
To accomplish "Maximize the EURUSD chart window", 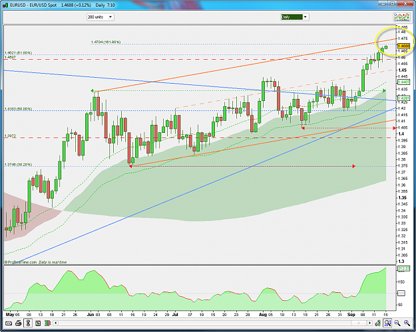I will [393, 4].
